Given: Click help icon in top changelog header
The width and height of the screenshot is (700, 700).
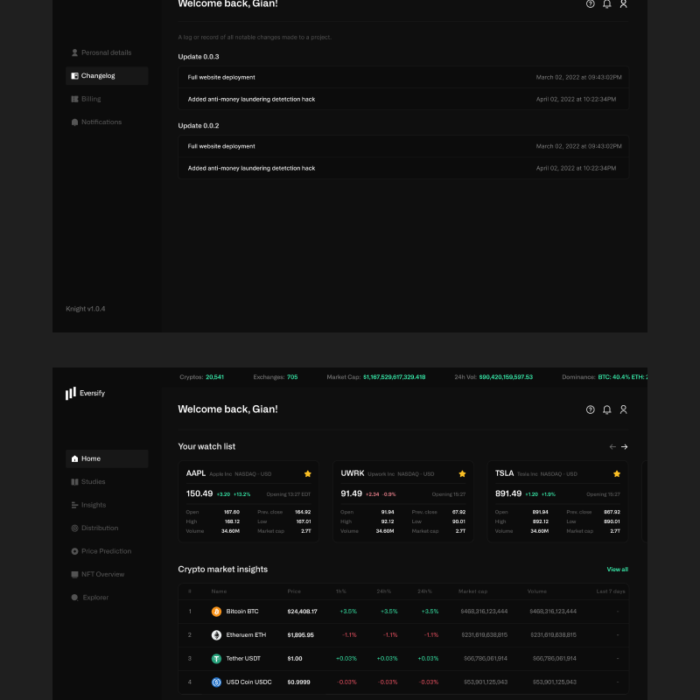Looking at the screenshot, I should pos(590,4).
